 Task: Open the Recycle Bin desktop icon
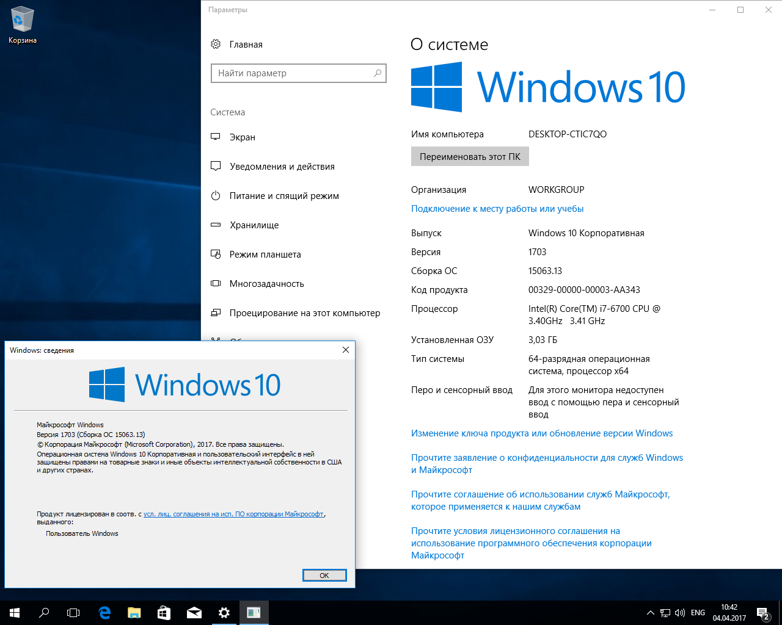tap(23, 26)
